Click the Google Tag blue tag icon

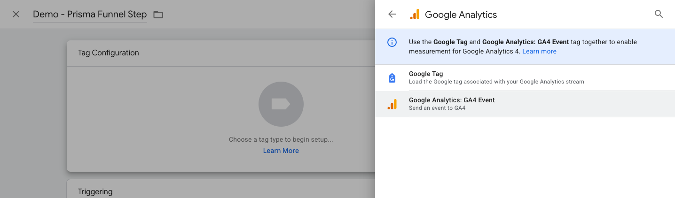tap(392, 78)
